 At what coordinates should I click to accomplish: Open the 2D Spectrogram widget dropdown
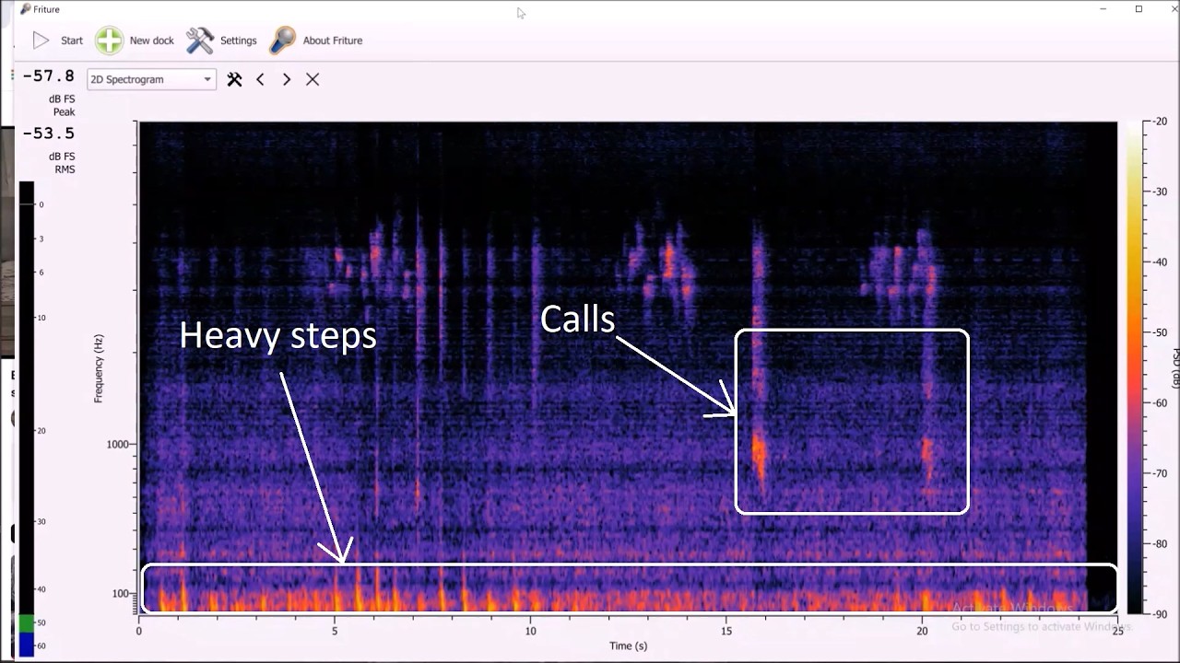[x=151, y=79]
